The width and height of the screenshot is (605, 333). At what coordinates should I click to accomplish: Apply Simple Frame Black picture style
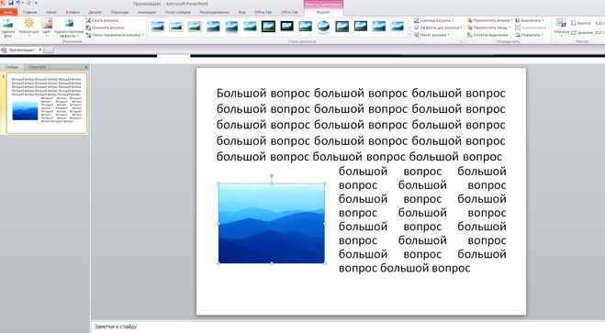pos(305,27)
